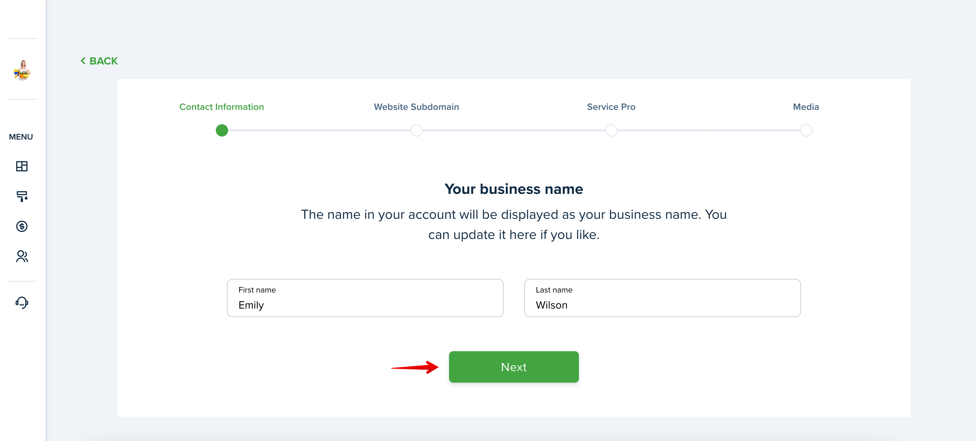Select the Service Pro step label
976x441 pixels.
(611, 107)
